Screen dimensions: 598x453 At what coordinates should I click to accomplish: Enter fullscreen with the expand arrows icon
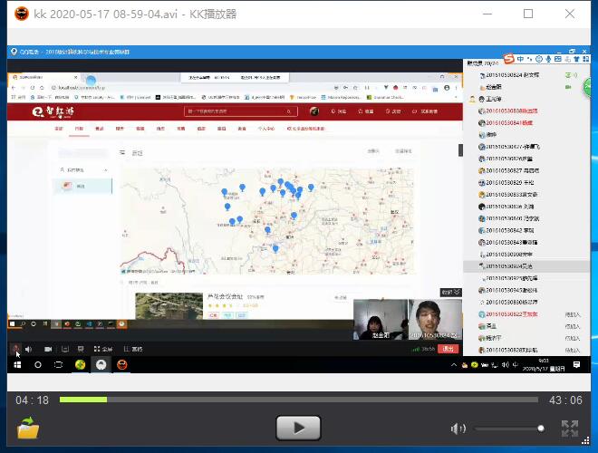pos(570,429)
